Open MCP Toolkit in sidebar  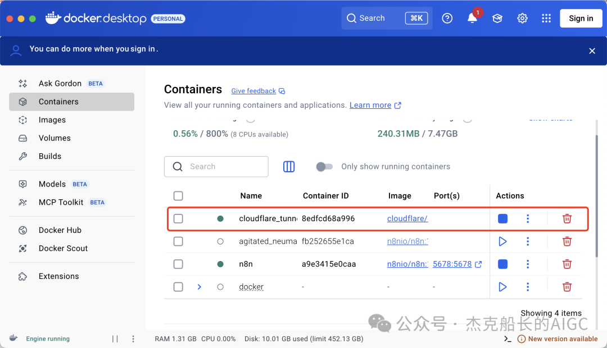pos(71,202)
